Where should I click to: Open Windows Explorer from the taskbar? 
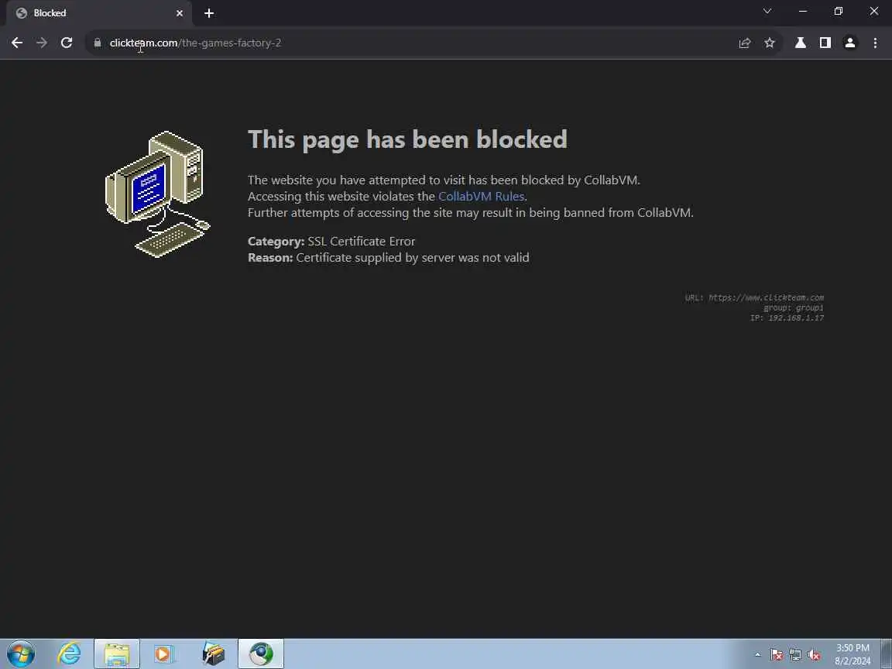click(117, 654)
